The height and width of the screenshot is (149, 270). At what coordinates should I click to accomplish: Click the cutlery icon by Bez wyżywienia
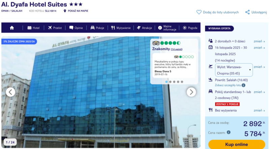210,110
